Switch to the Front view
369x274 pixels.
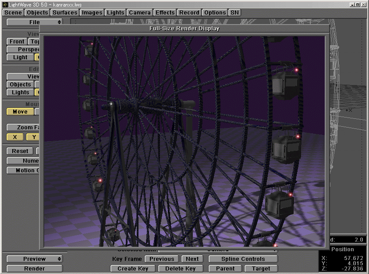(16, 41)
